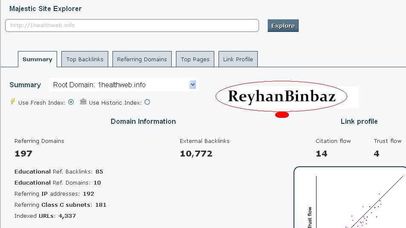Focus the URL input field
Screen dimensions: 406x228
click(132, 26)
